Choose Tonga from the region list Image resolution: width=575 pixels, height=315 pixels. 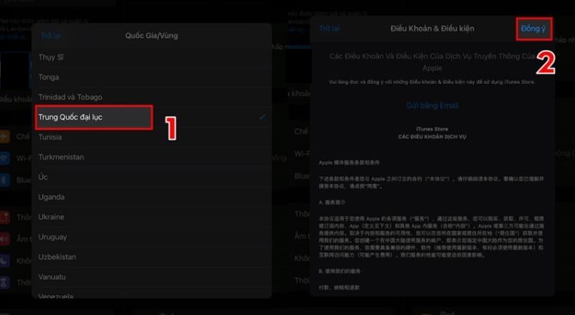tap(151, 77)
